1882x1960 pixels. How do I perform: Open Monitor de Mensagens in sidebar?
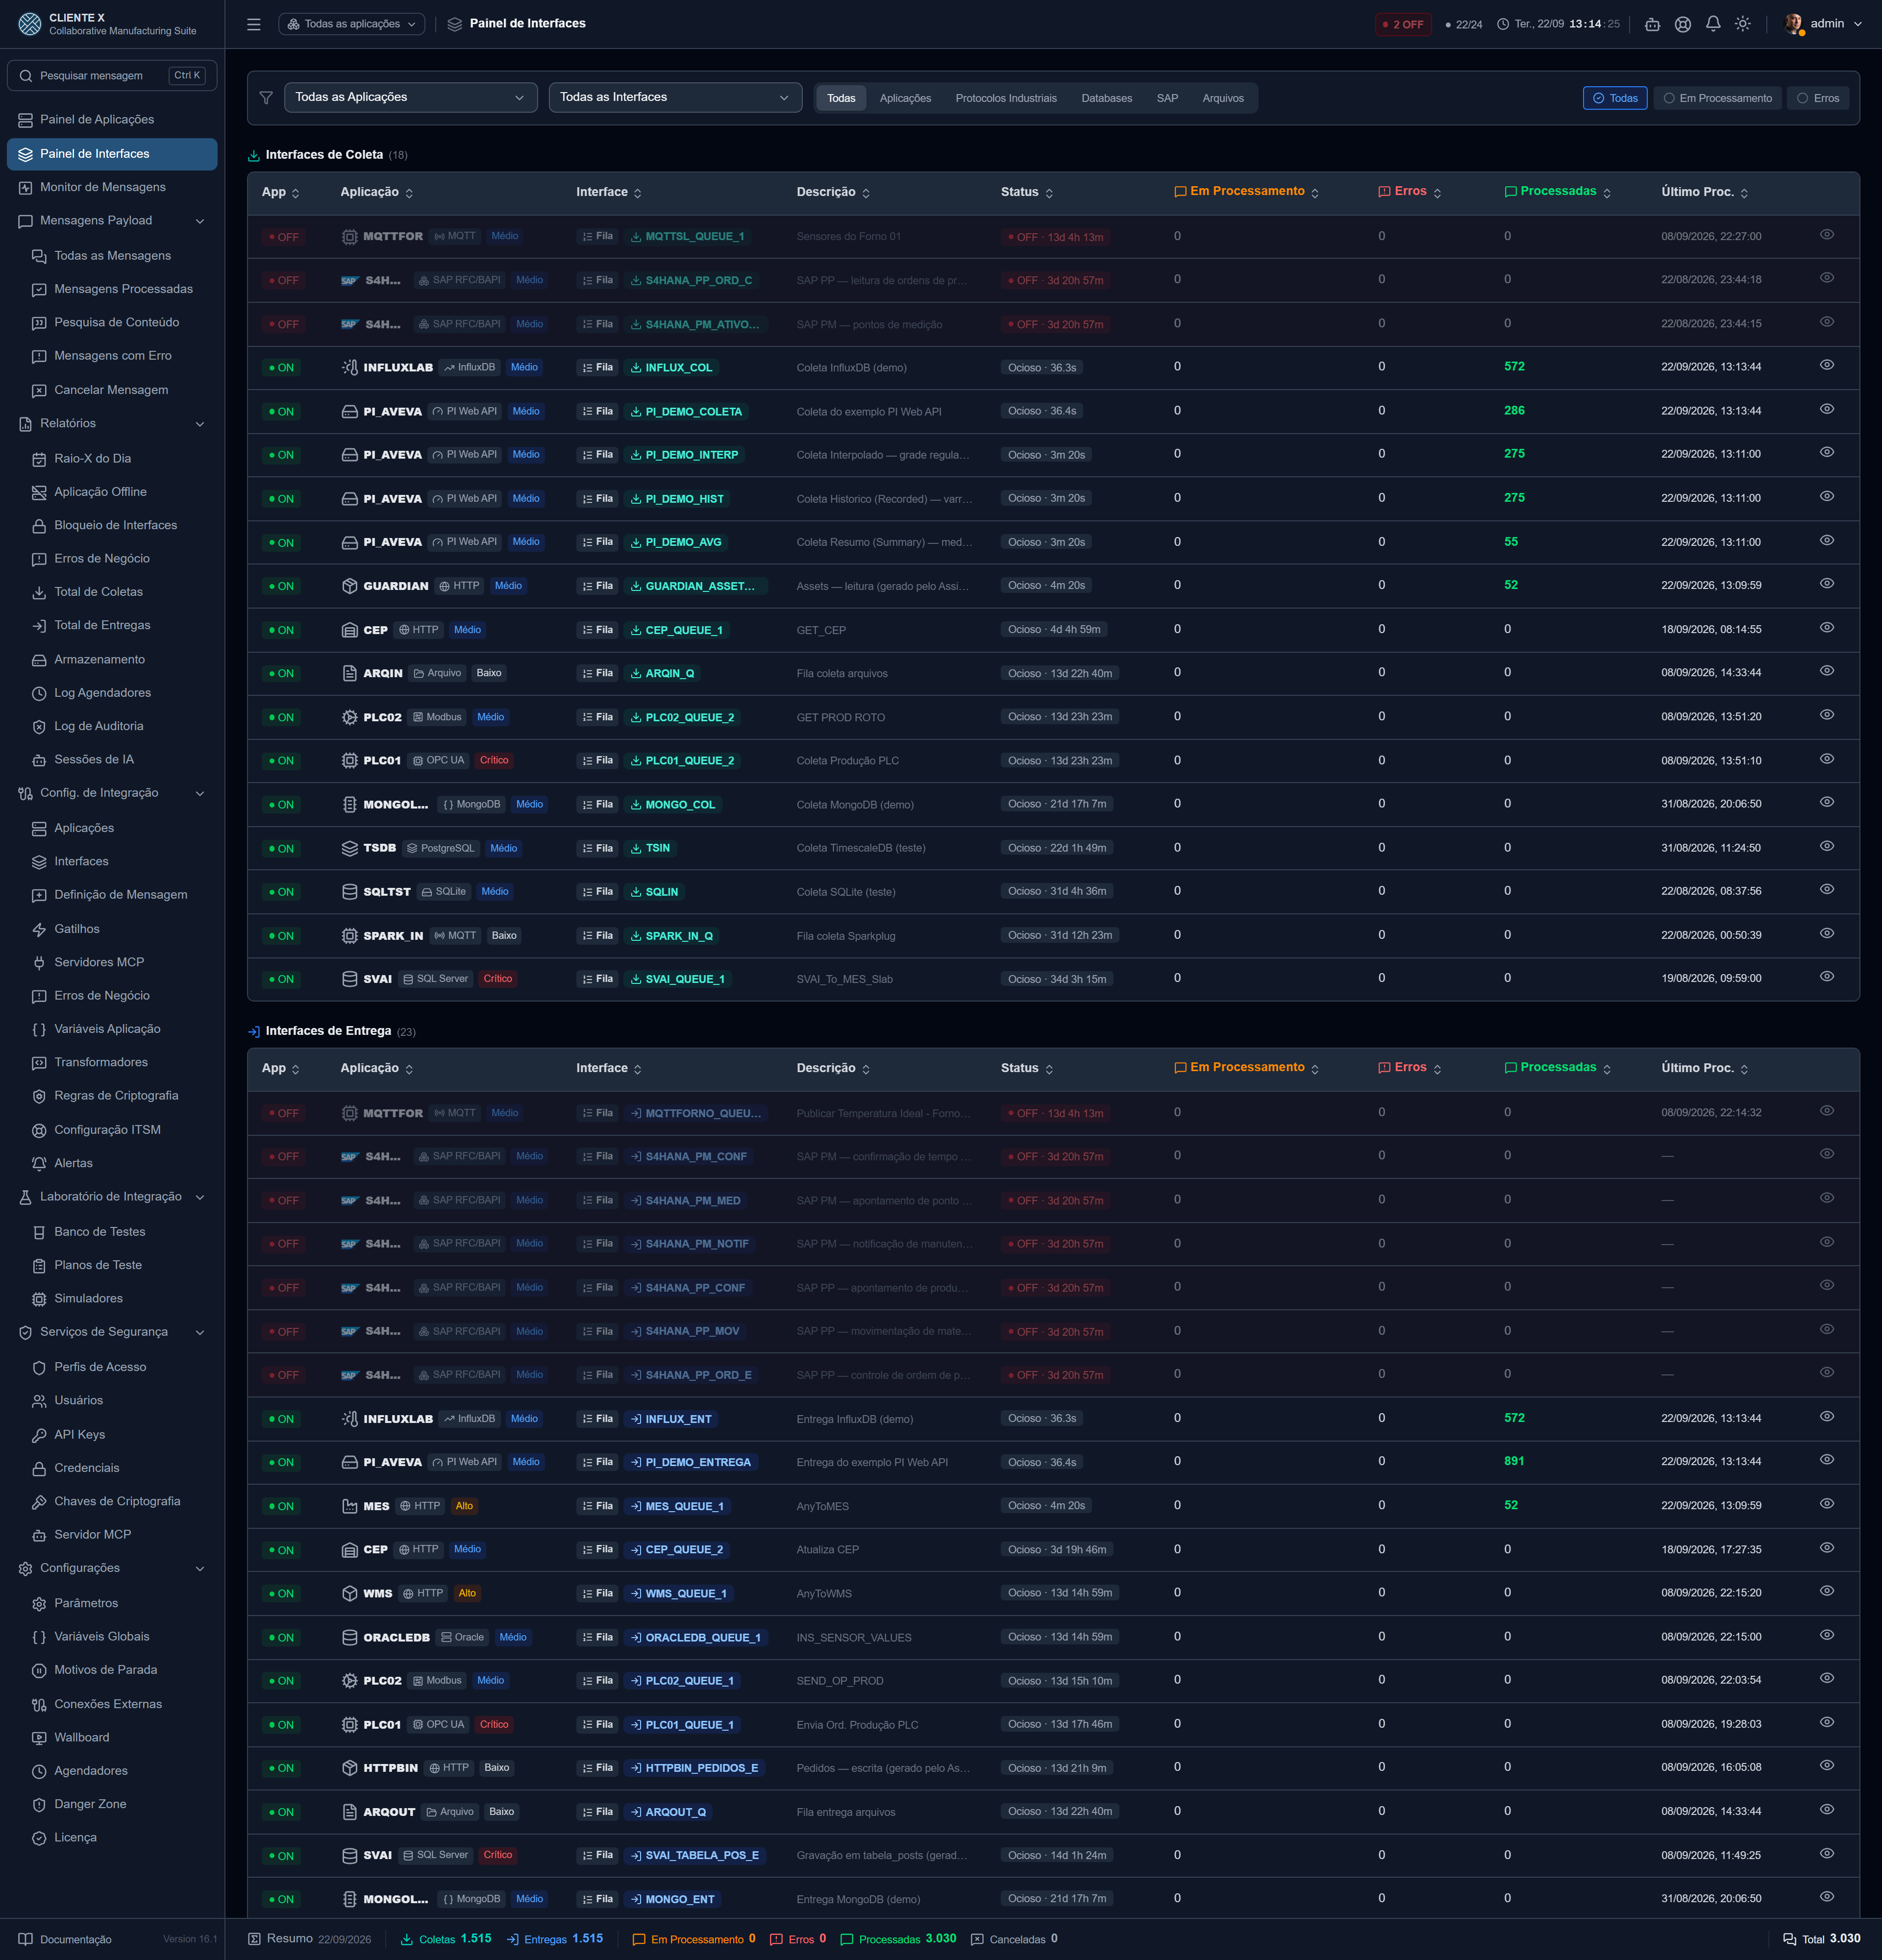click(x=112, y=187)
